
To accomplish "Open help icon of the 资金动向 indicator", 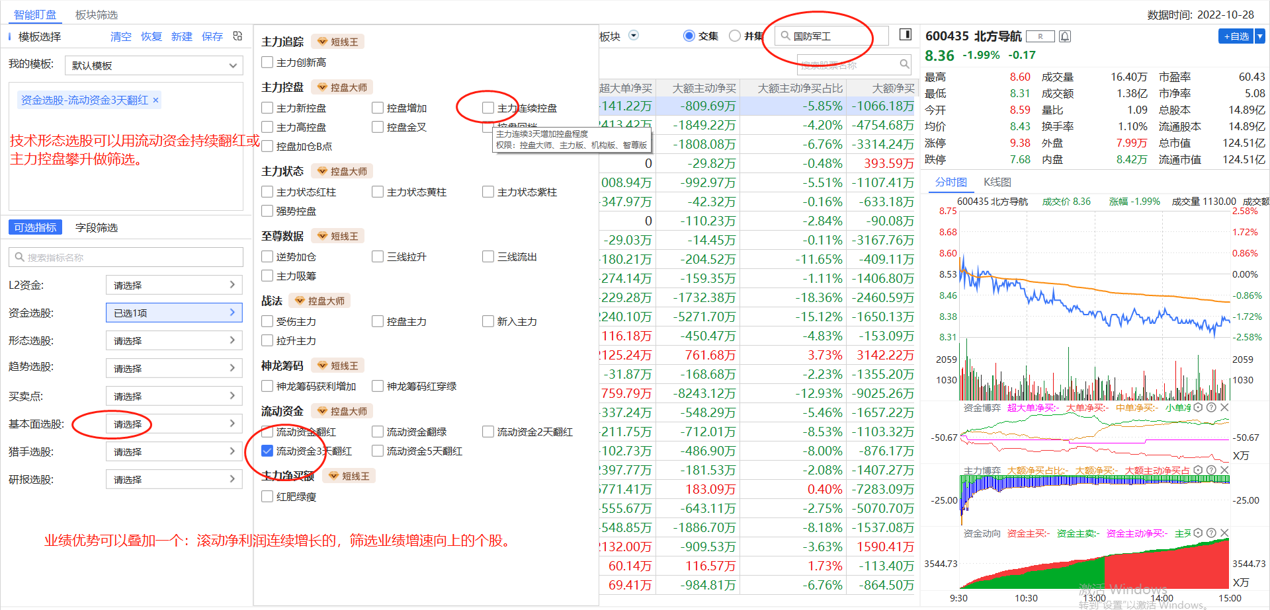I will click(x=1211, y=533).
